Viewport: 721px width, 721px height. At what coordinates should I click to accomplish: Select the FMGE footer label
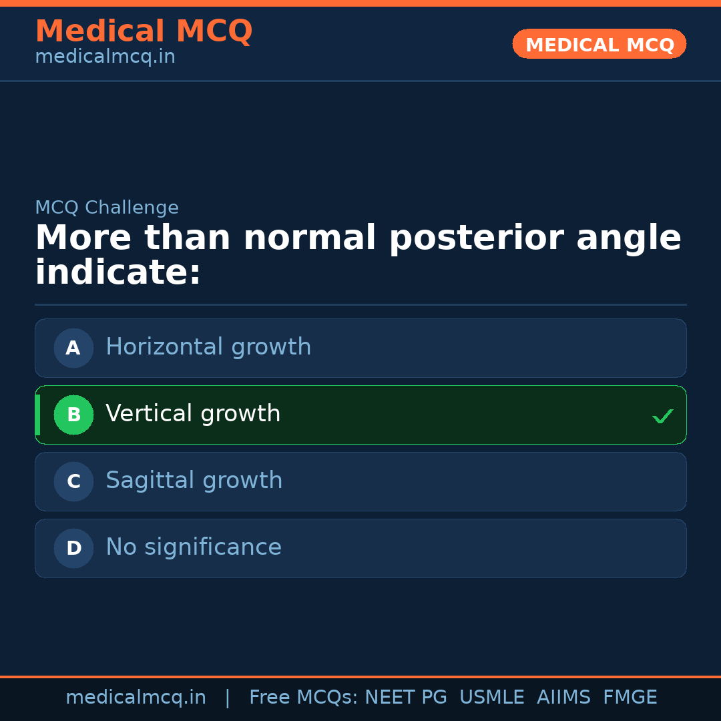(630, 698)
